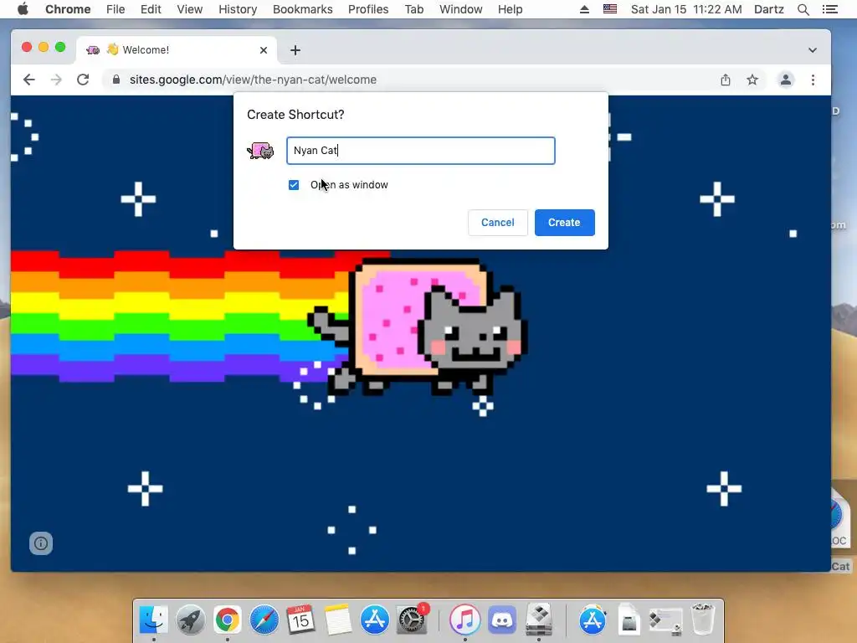
Task: Open Notes from the Dock
Action: click(x=338, y=620)
